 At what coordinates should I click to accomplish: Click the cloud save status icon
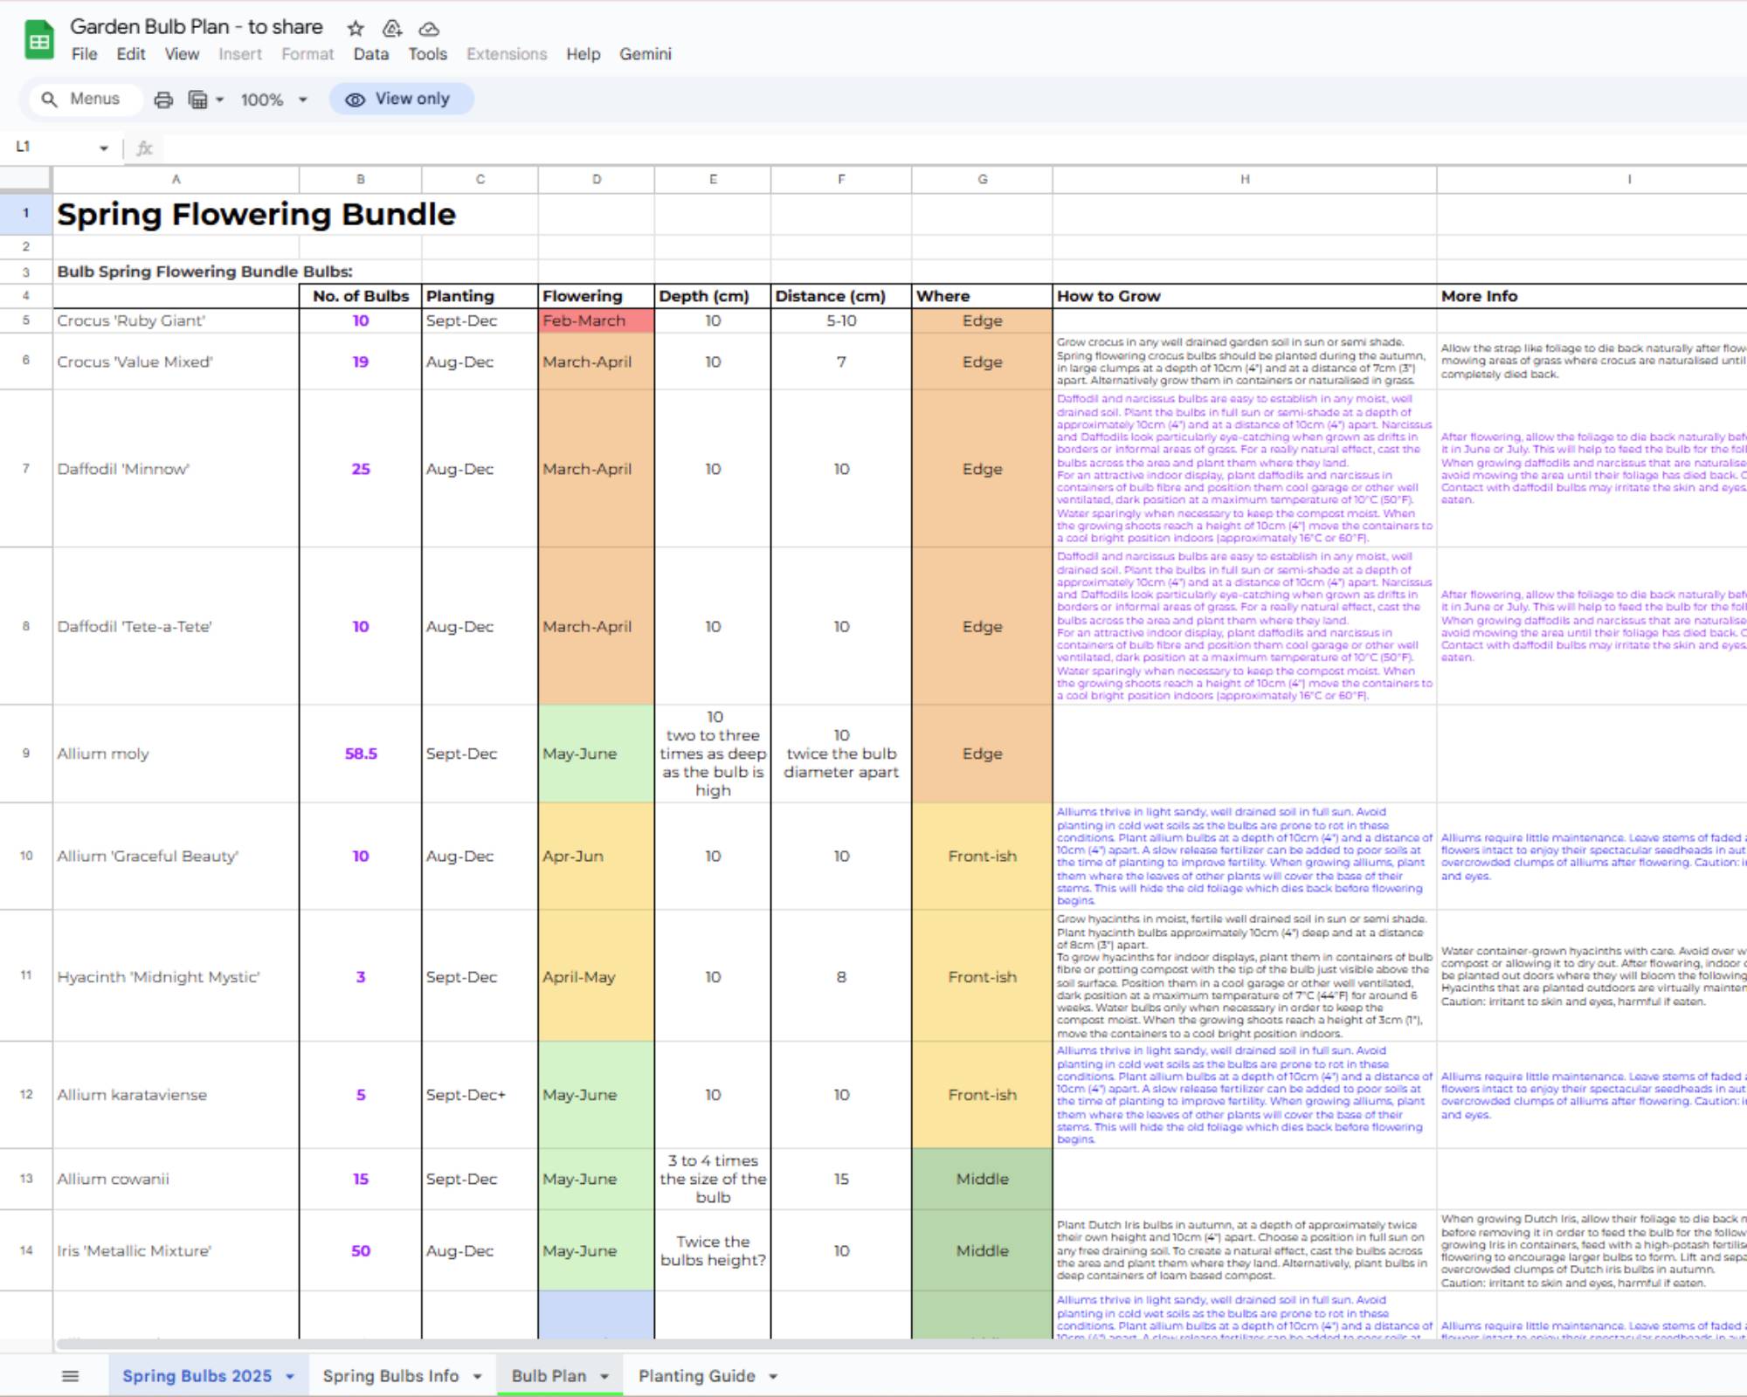point(430,29)
